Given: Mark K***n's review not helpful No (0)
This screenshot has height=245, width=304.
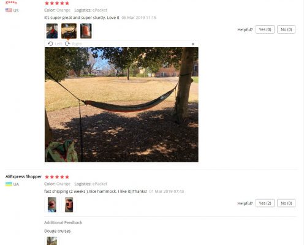Looking at the screenshot, I should (x=286, y=29).
